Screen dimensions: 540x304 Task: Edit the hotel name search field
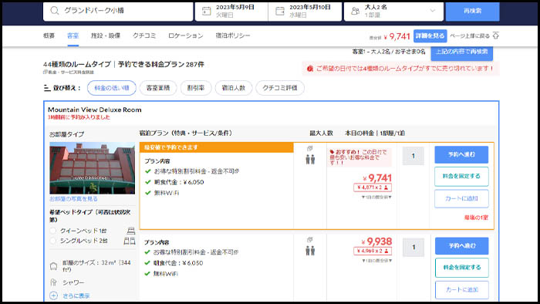pos(118,11)
